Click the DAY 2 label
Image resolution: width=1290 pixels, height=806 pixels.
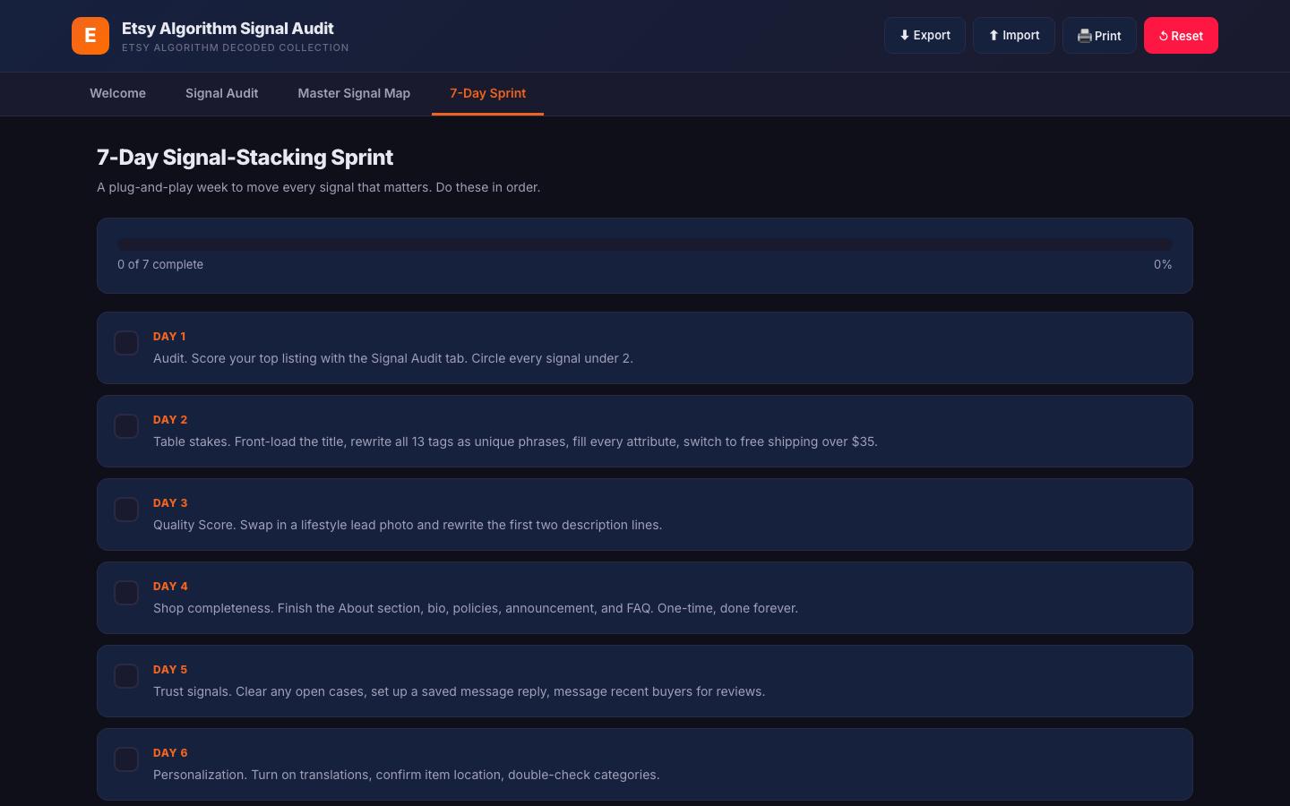tap(170, 419)
